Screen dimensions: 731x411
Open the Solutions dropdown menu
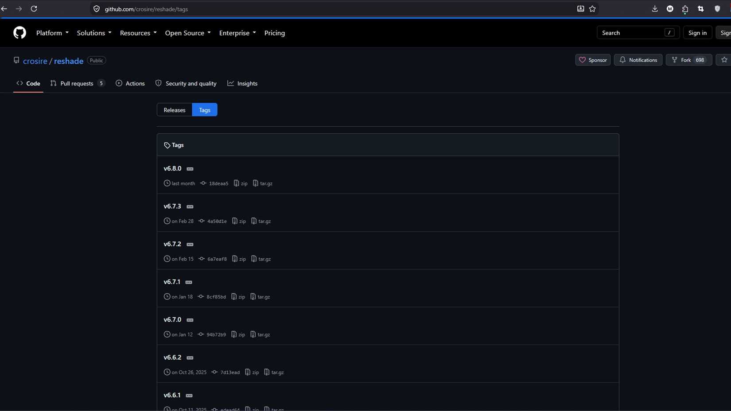click(x=94, y=33)
